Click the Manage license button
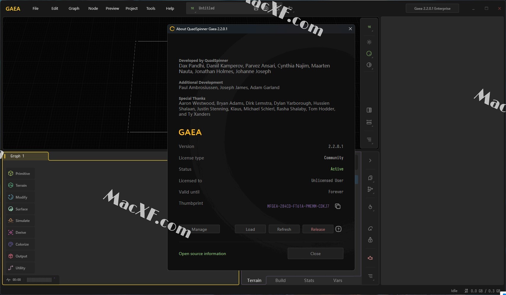Screen dimensions: 506x295 pyautogui.click(x=199, y=229)
